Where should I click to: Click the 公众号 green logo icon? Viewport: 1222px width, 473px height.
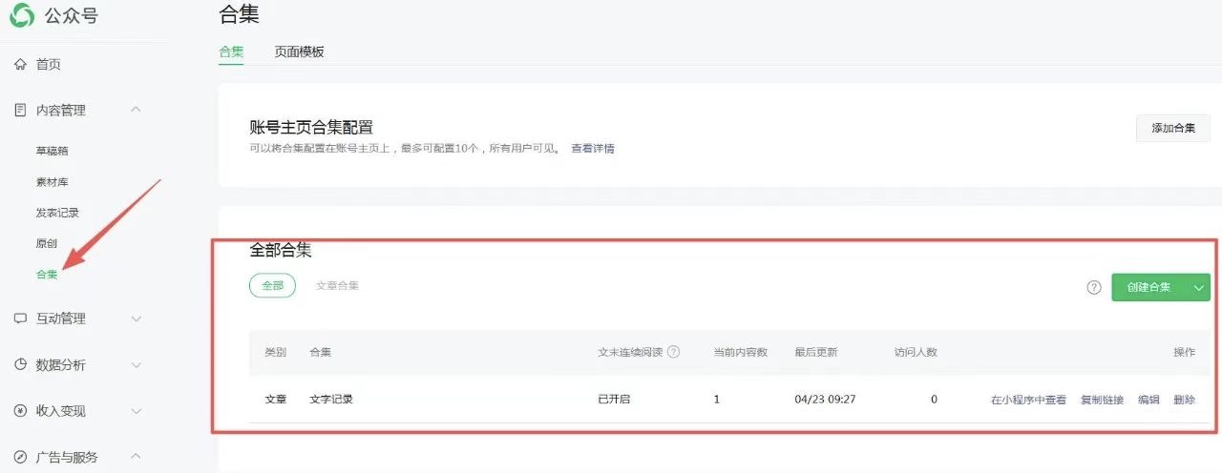[21, 16]
